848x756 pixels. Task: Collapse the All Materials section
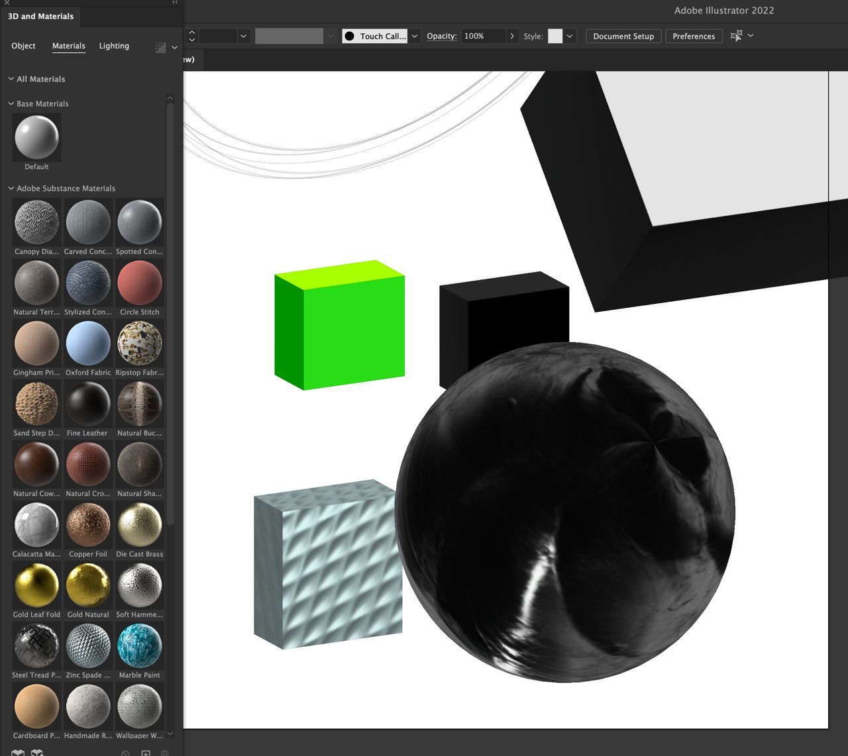point(11,79)
